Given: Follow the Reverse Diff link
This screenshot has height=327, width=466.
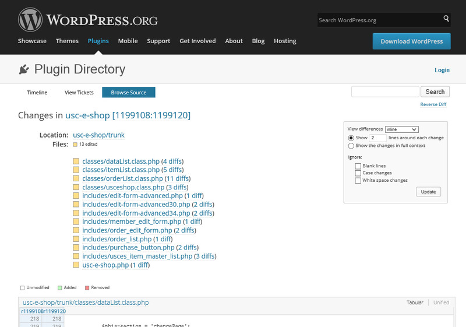Looking at the screenshot, I should point(433,104).
